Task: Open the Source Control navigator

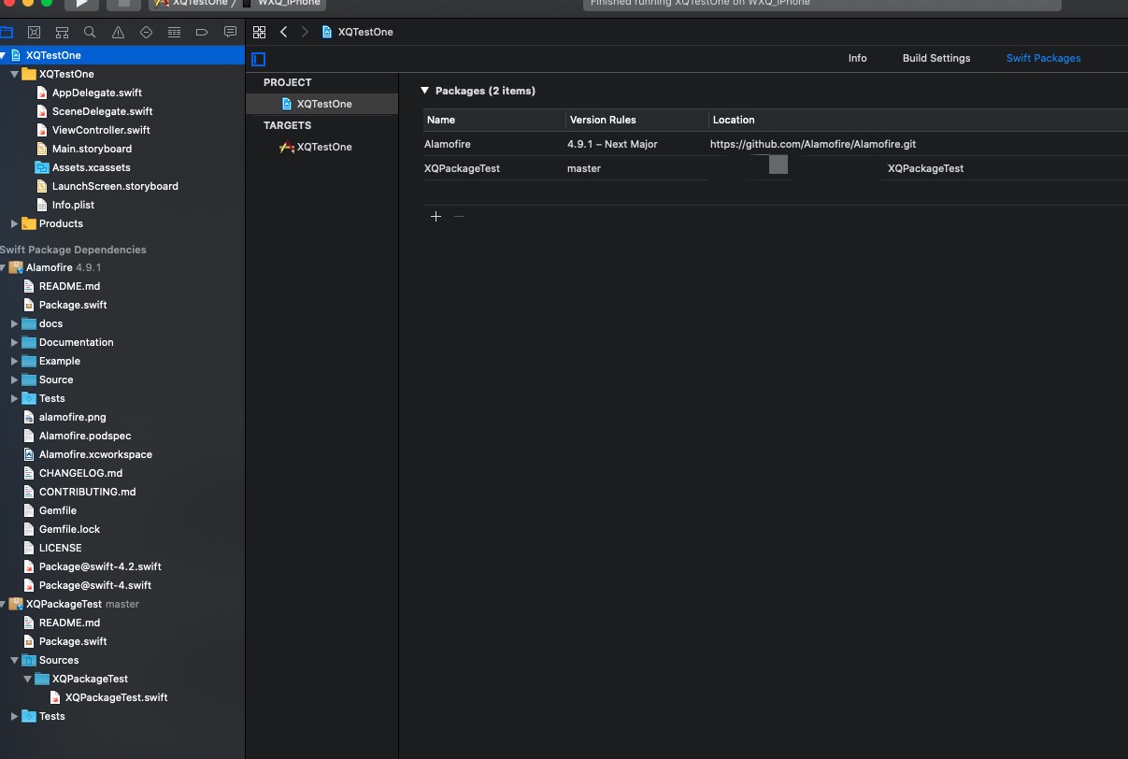Action: click(x=34, y=32)
